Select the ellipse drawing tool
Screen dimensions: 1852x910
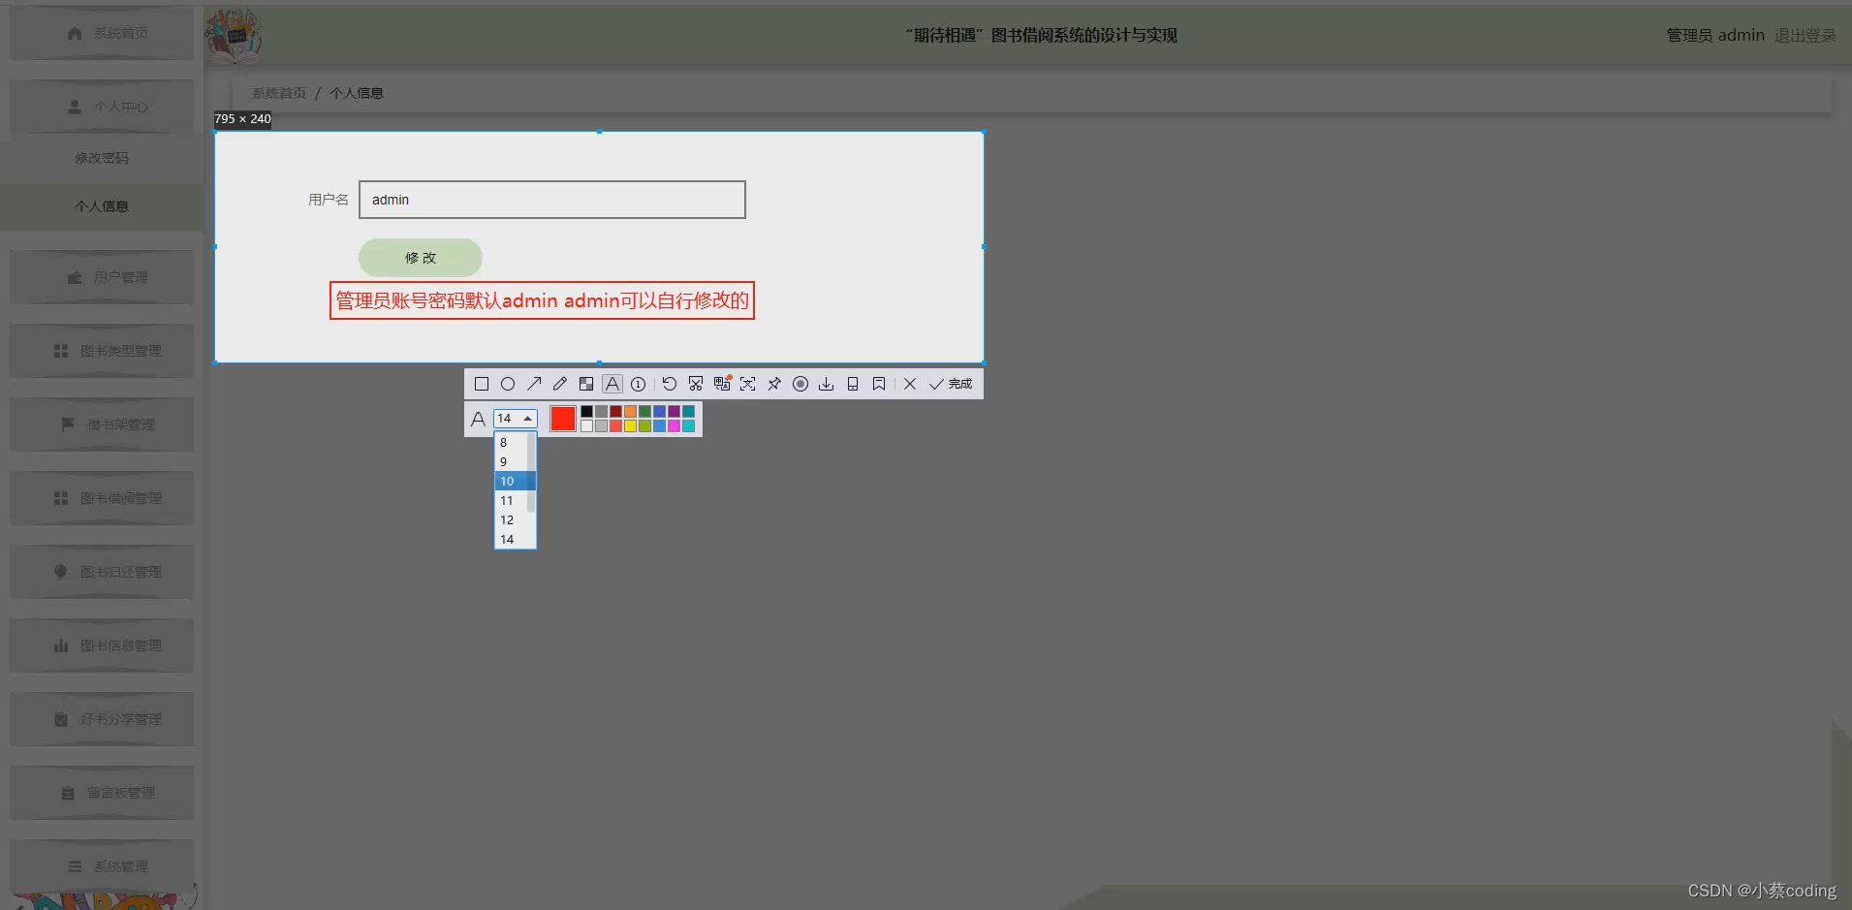[x=508, y=384]
